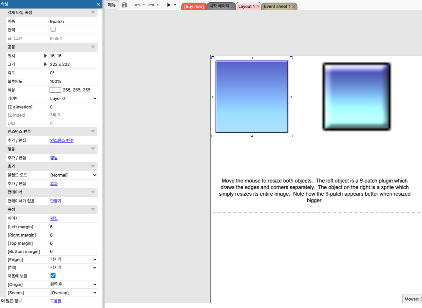Click the preview play icon

click(x=169, y=5)
